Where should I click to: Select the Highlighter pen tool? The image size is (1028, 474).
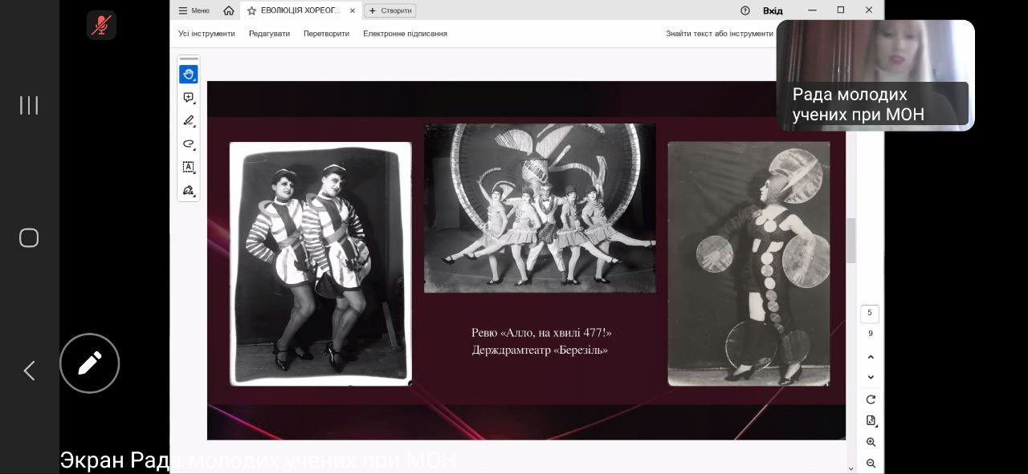click(x=188, y=121)
